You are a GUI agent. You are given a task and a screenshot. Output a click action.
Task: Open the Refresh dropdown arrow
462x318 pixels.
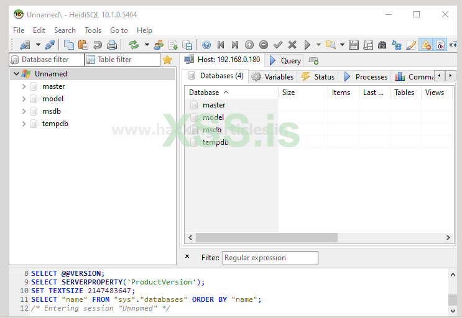147,45
